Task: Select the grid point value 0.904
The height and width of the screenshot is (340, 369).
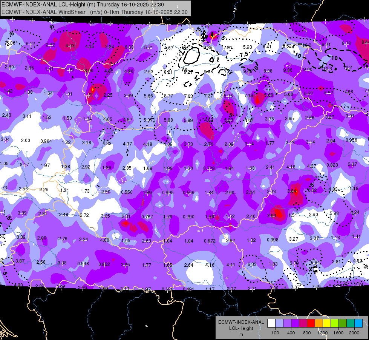Action: 46,141
